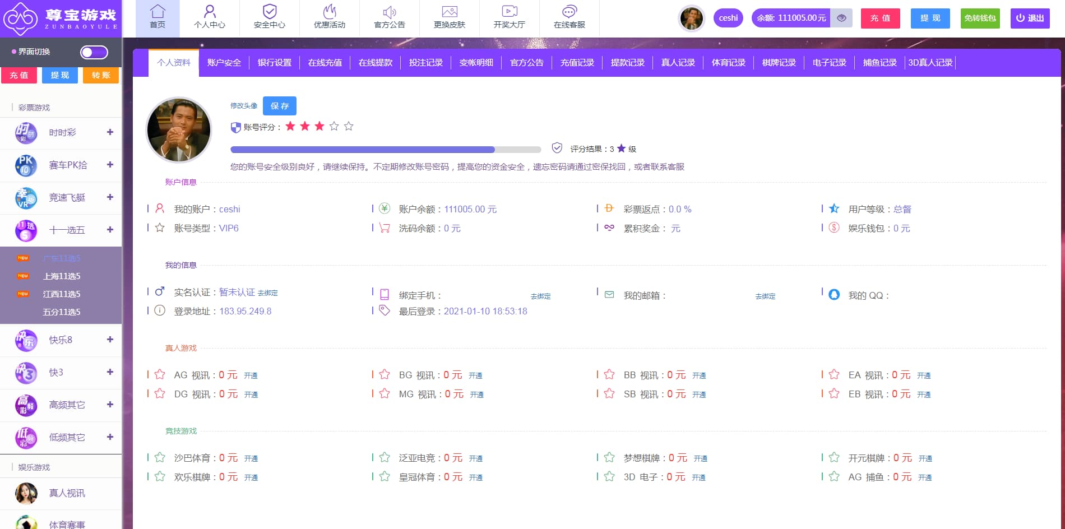Click the large profile avatar photo

[179, 130]
